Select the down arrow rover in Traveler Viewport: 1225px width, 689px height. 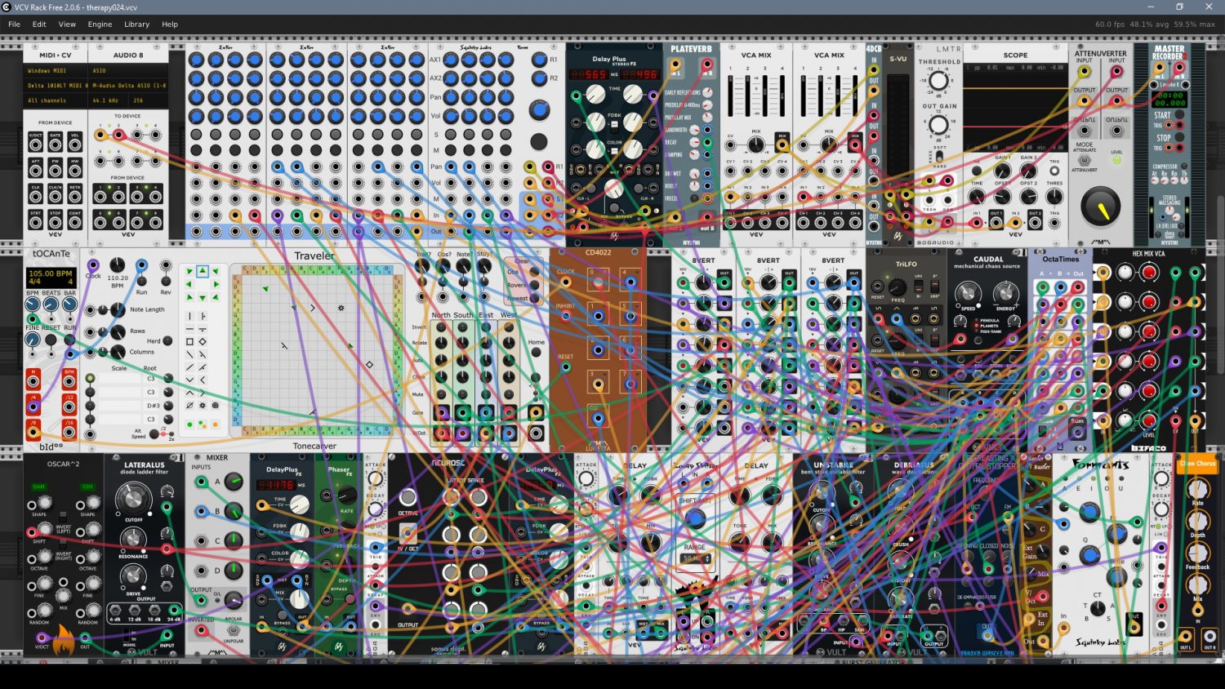[x=203, y=297]
